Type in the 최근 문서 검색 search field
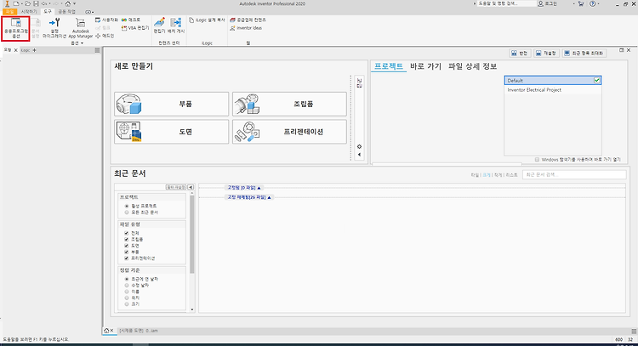The width and height of the screenshot is (638, 346). click(574, 175)
